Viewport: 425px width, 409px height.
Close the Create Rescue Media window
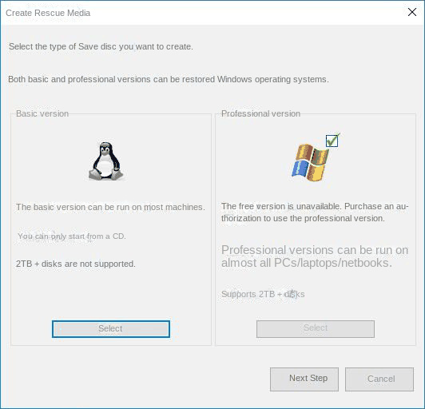tap(412, 12)
